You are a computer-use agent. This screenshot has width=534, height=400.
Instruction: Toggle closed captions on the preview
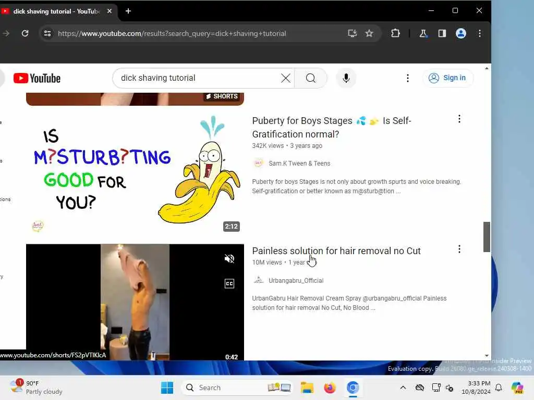229,284
